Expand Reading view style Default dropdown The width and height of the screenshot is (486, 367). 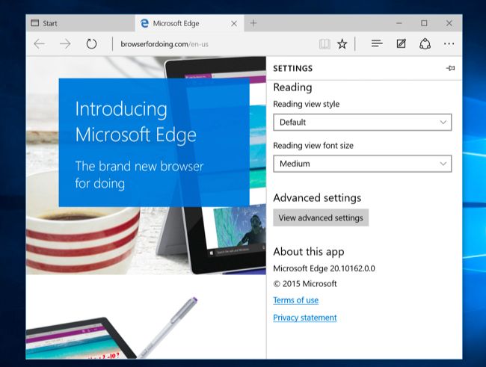[x=363, y=122]
